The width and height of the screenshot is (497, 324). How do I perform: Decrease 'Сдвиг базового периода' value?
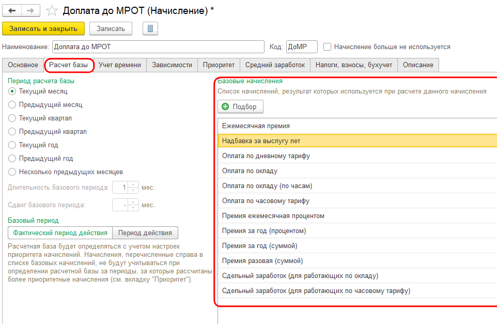pyautogui.click(x=133, y=208)
